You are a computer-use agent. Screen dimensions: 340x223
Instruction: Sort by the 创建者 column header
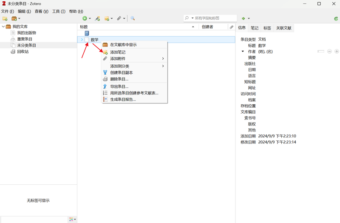tap(213, 27)
